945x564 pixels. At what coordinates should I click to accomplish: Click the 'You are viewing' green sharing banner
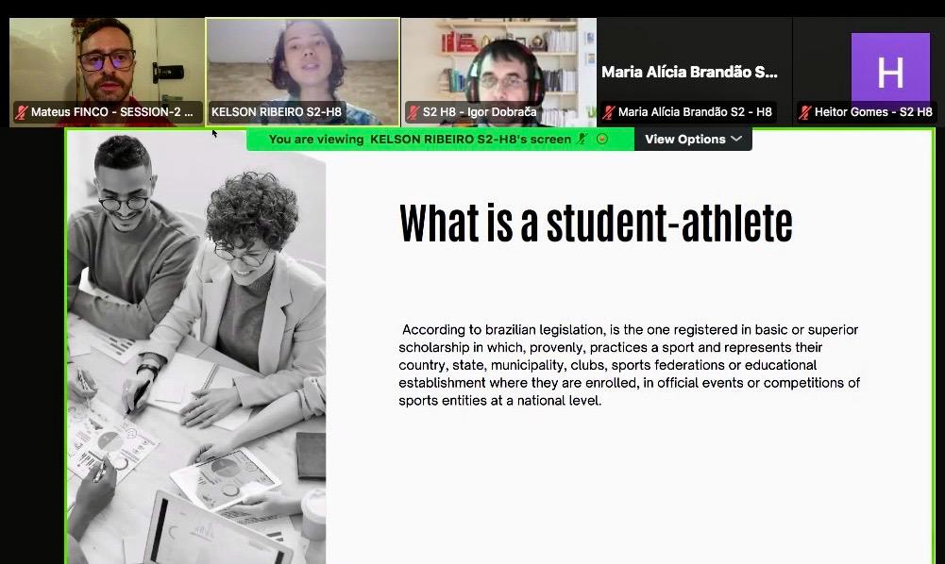coord(440,139)
